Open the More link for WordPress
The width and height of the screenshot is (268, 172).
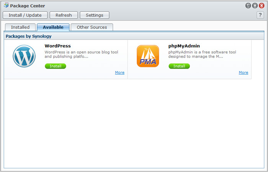point(119,72)
